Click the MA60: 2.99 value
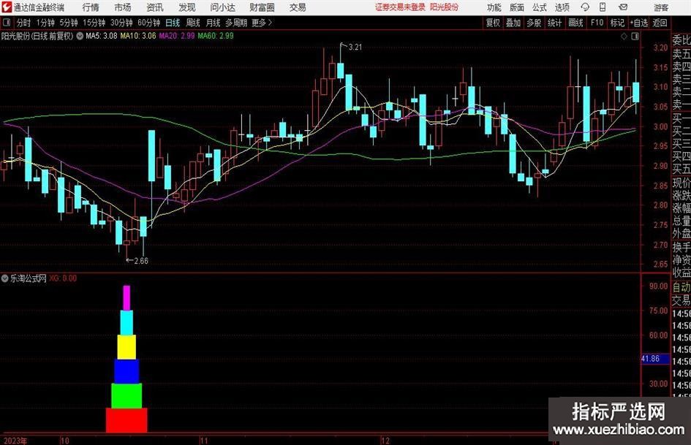Image resolution: width=691 pixels, height=445 pixels. click(216, 36)
